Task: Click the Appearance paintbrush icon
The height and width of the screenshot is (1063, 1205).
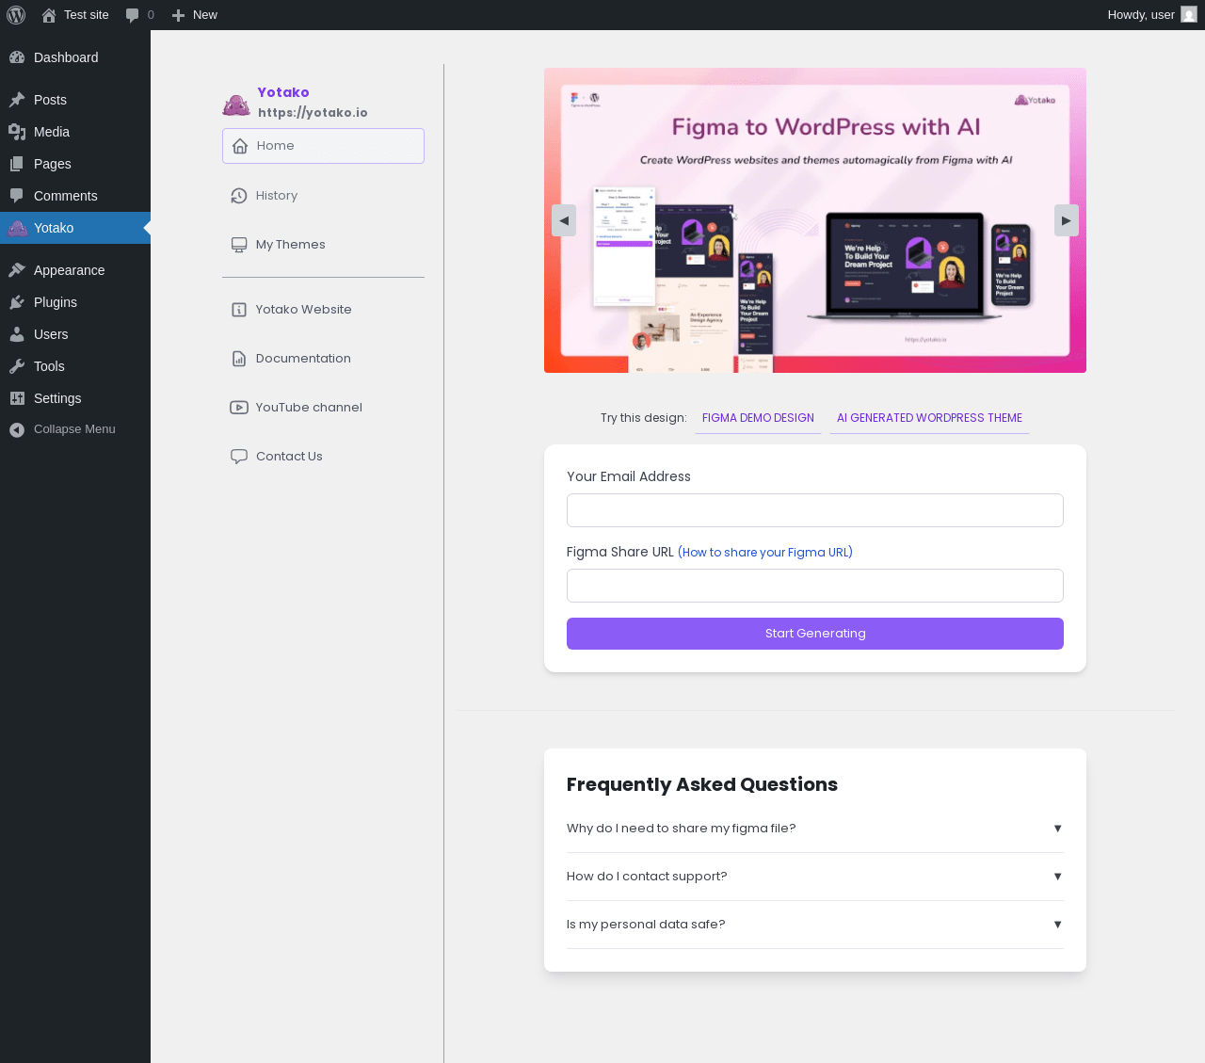Action: point(17,270)
